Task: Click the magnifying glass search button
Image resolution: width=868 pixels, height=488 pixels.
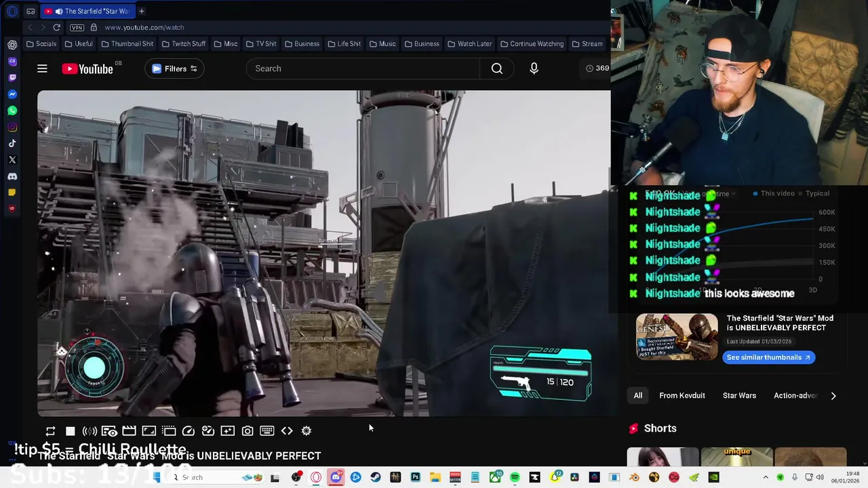Action: point(497,68)
